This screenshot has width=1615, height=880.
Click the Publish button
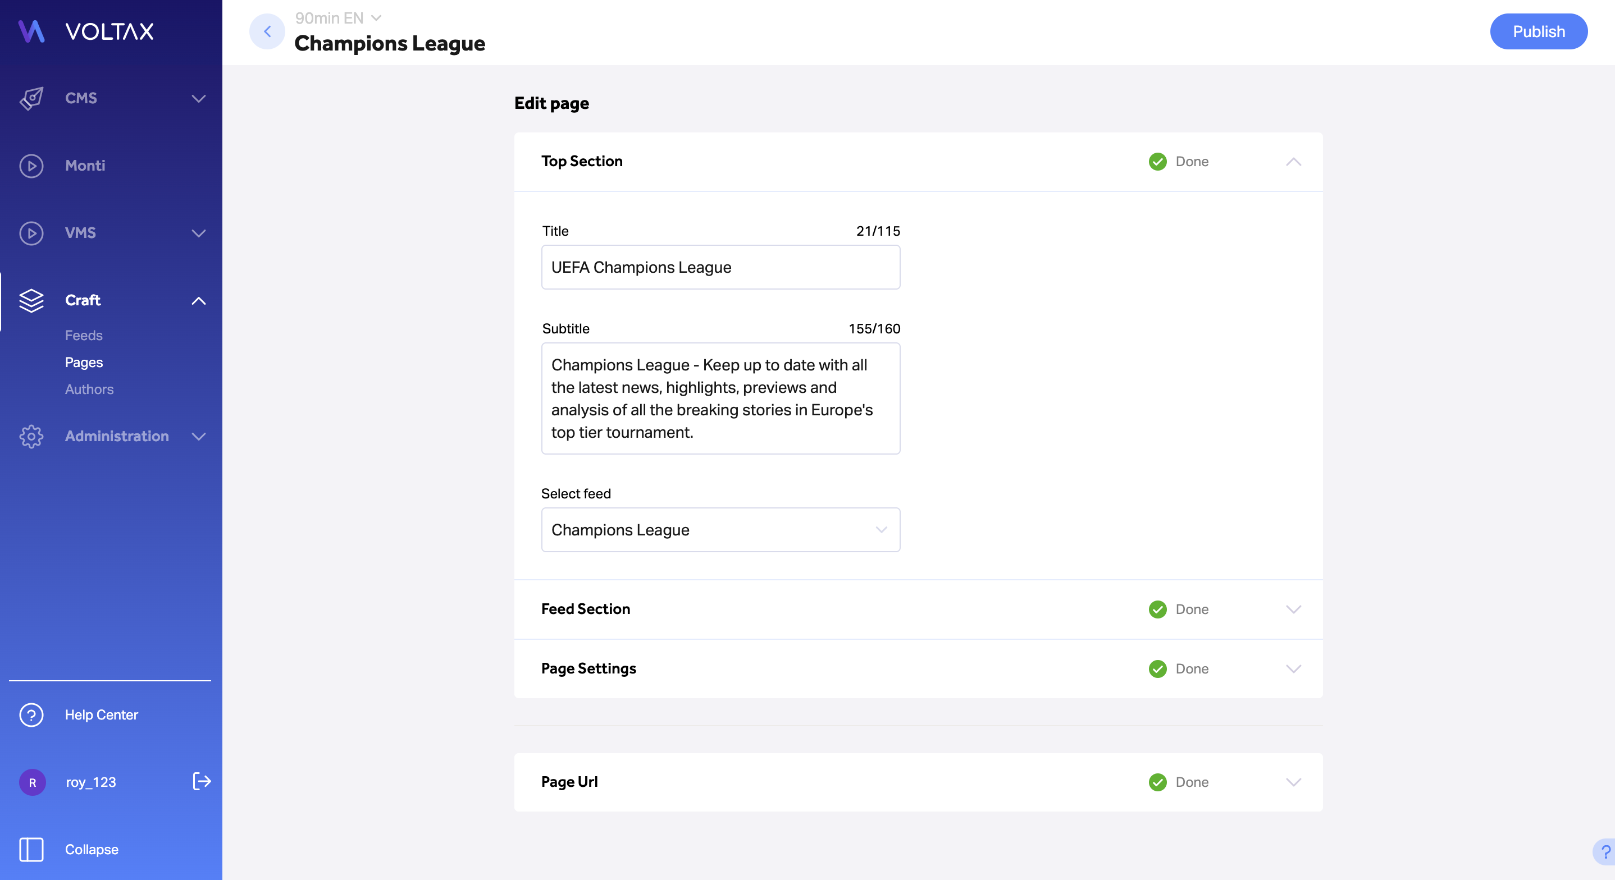[1539, 31]
